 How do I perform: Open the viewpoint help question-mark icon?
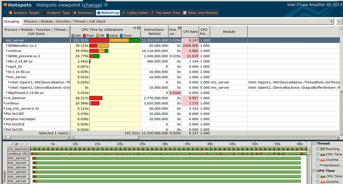pyautogui.click(x=106, y=5)
